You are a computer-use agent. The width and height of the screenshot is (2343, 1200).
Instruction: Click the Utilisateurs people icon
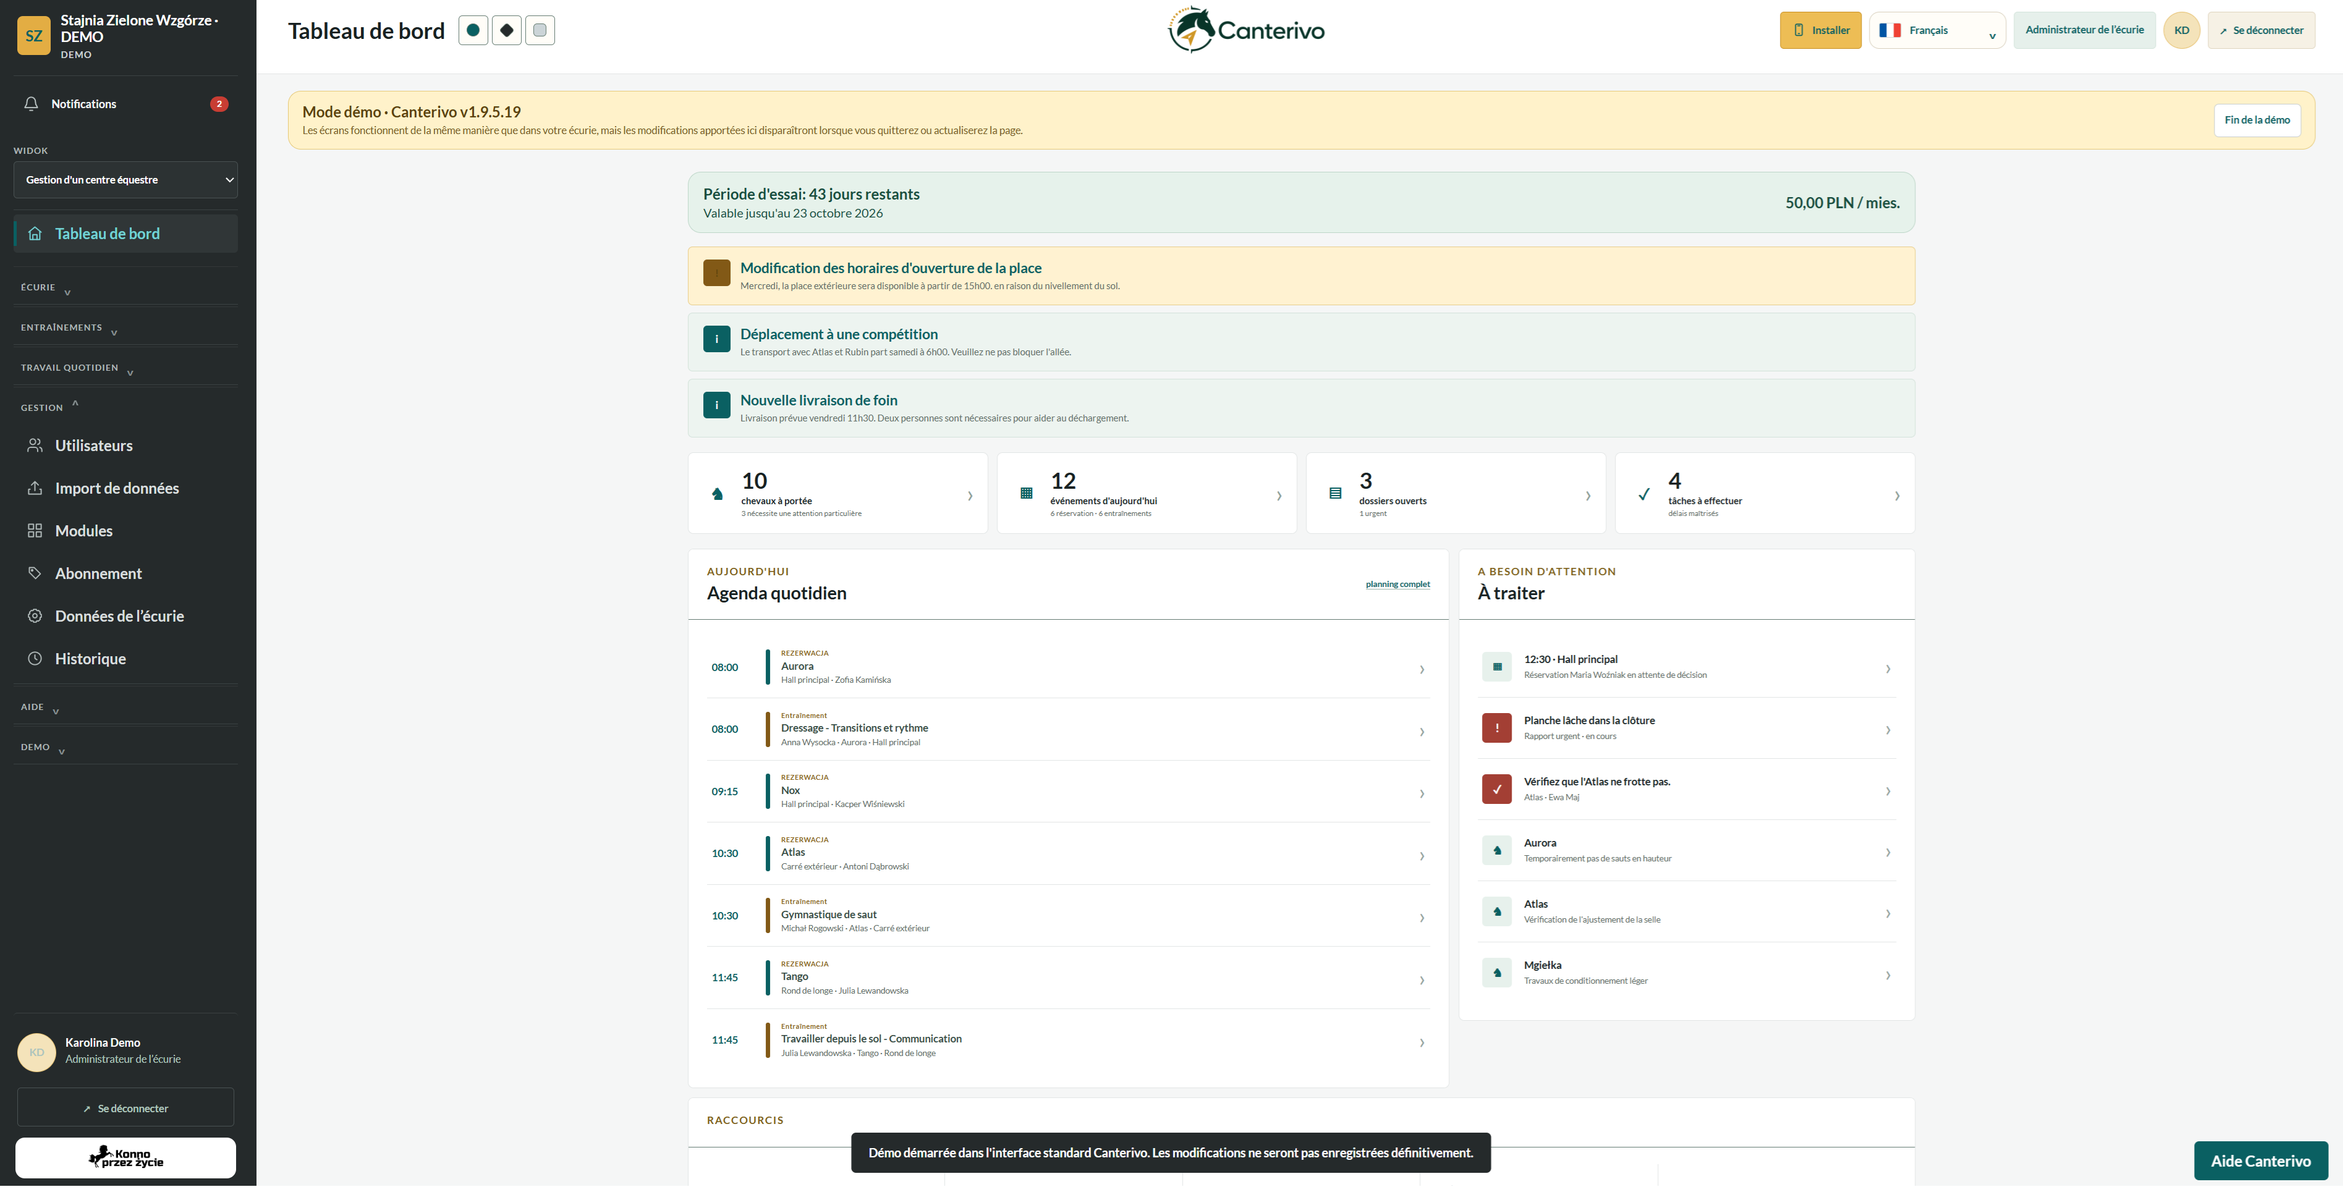(35, 446)
